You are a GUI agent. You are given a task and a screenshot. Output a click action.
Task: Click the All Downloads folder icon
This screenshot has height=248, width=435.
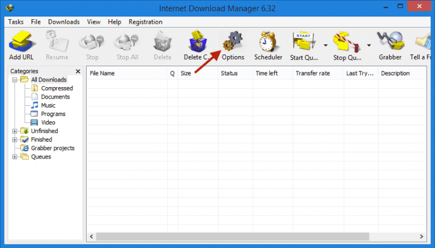tap(25, 80)
